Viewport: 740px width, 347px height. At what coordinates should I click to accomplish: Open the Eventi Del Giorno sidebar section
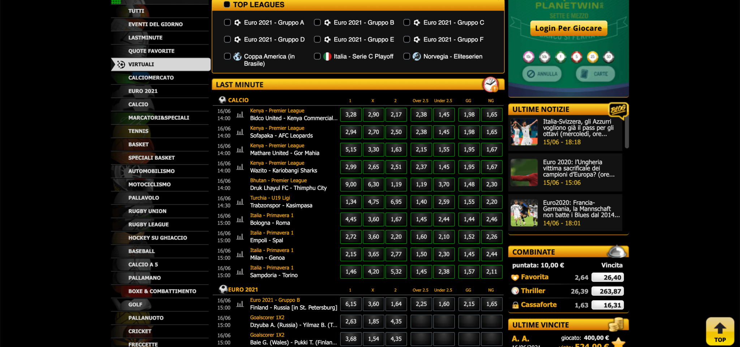(x=156, y=24)
